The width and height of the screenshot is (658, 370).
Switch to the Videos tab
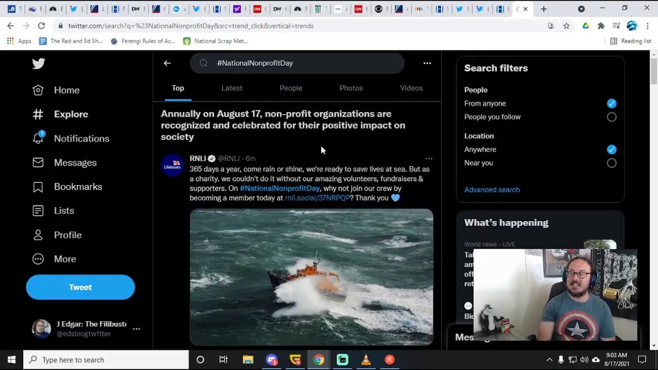click(411, 88)
